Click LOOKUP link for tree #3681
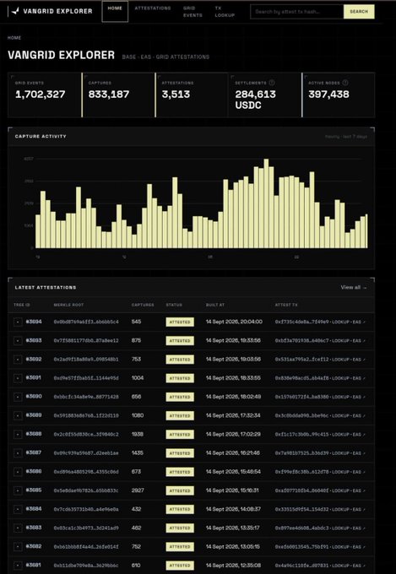396x574 pixels. [x=340, y=566]
